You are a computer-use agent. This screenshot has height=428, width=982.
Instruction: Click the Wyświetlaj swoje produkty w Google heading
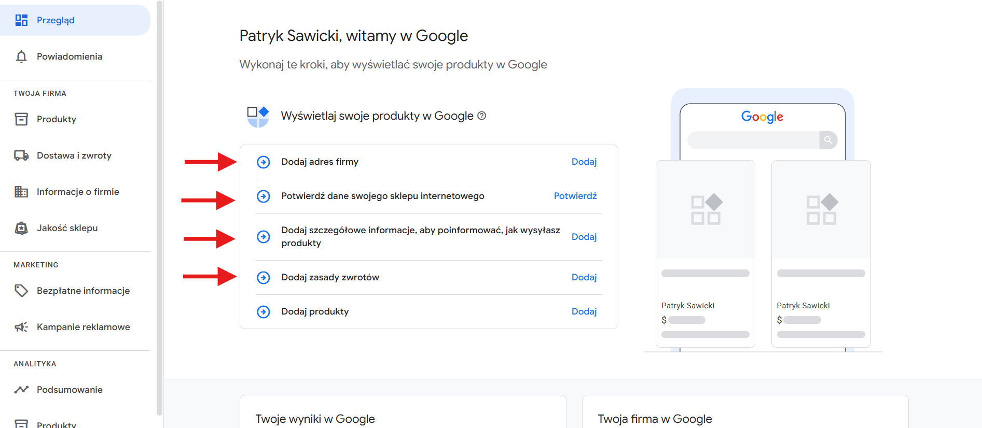pos(377,116)
